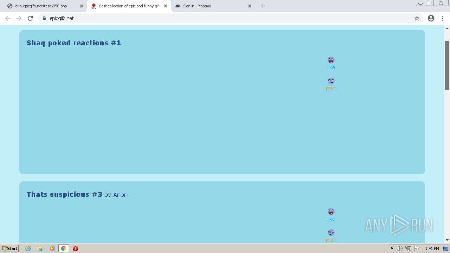Close the dyn.epicgifs.net tab
This screenshot has width=450, height=253.
(x=82, y=6)
